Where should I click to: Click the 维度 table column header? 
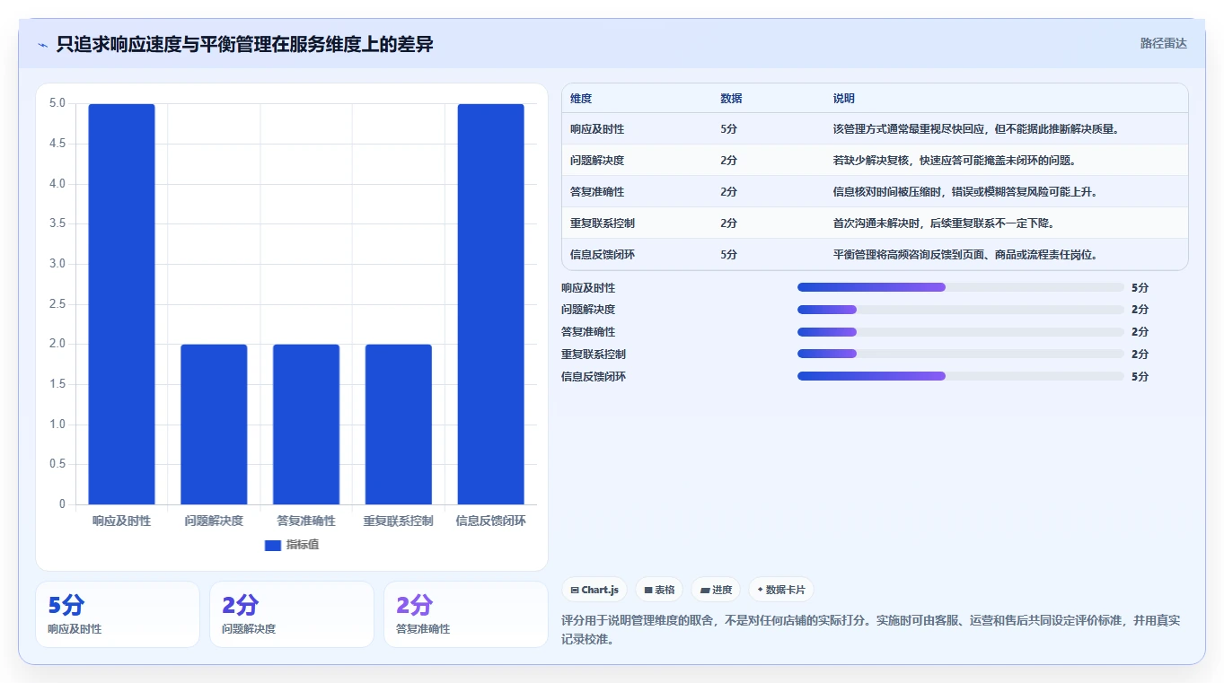pos(581,99)
